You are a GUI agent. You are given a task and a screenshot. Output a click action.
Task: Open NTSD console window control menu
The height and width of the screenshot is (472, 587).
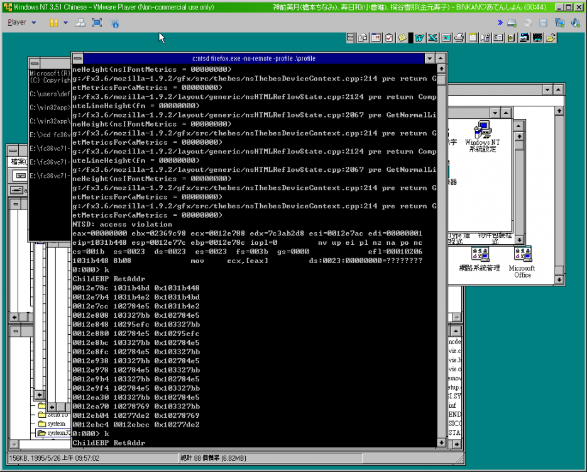tap(77, 59)
